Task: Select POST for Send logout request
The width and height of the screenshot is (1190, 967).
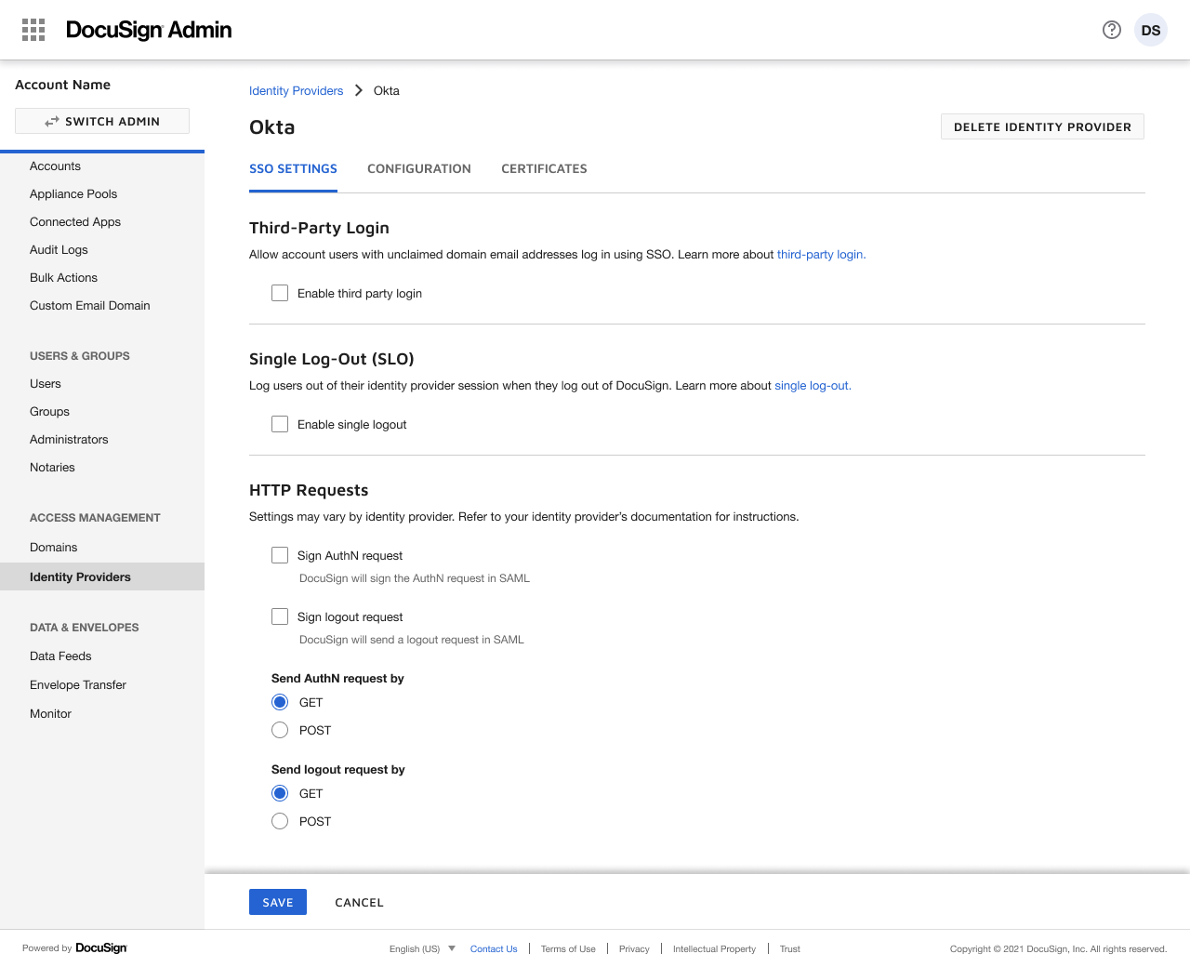Action: coord(280,821)
